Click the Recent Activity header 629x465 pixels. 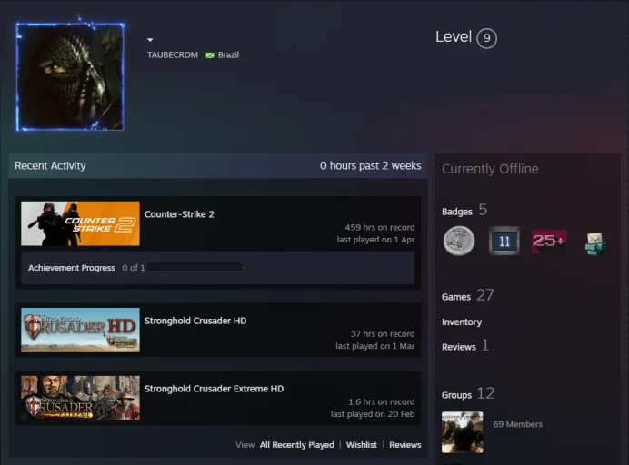tap(50, 165)
